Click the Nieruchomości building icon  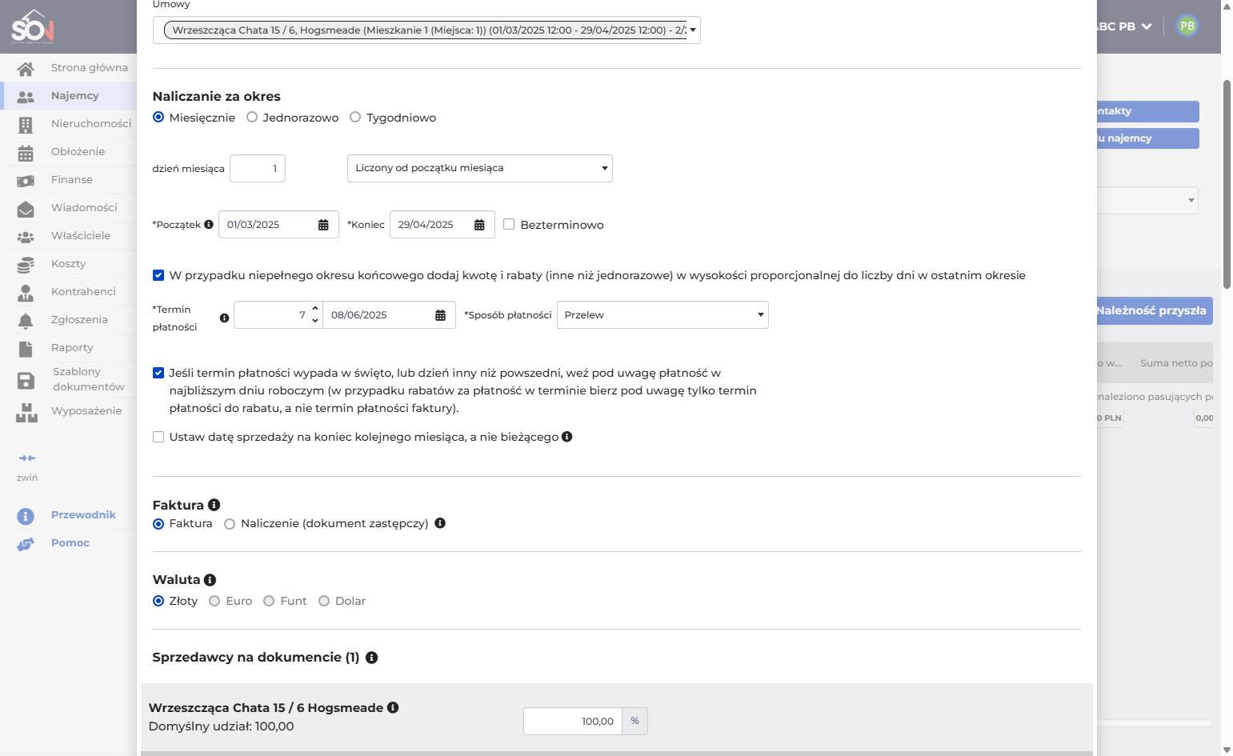click(x=26, y=125)
